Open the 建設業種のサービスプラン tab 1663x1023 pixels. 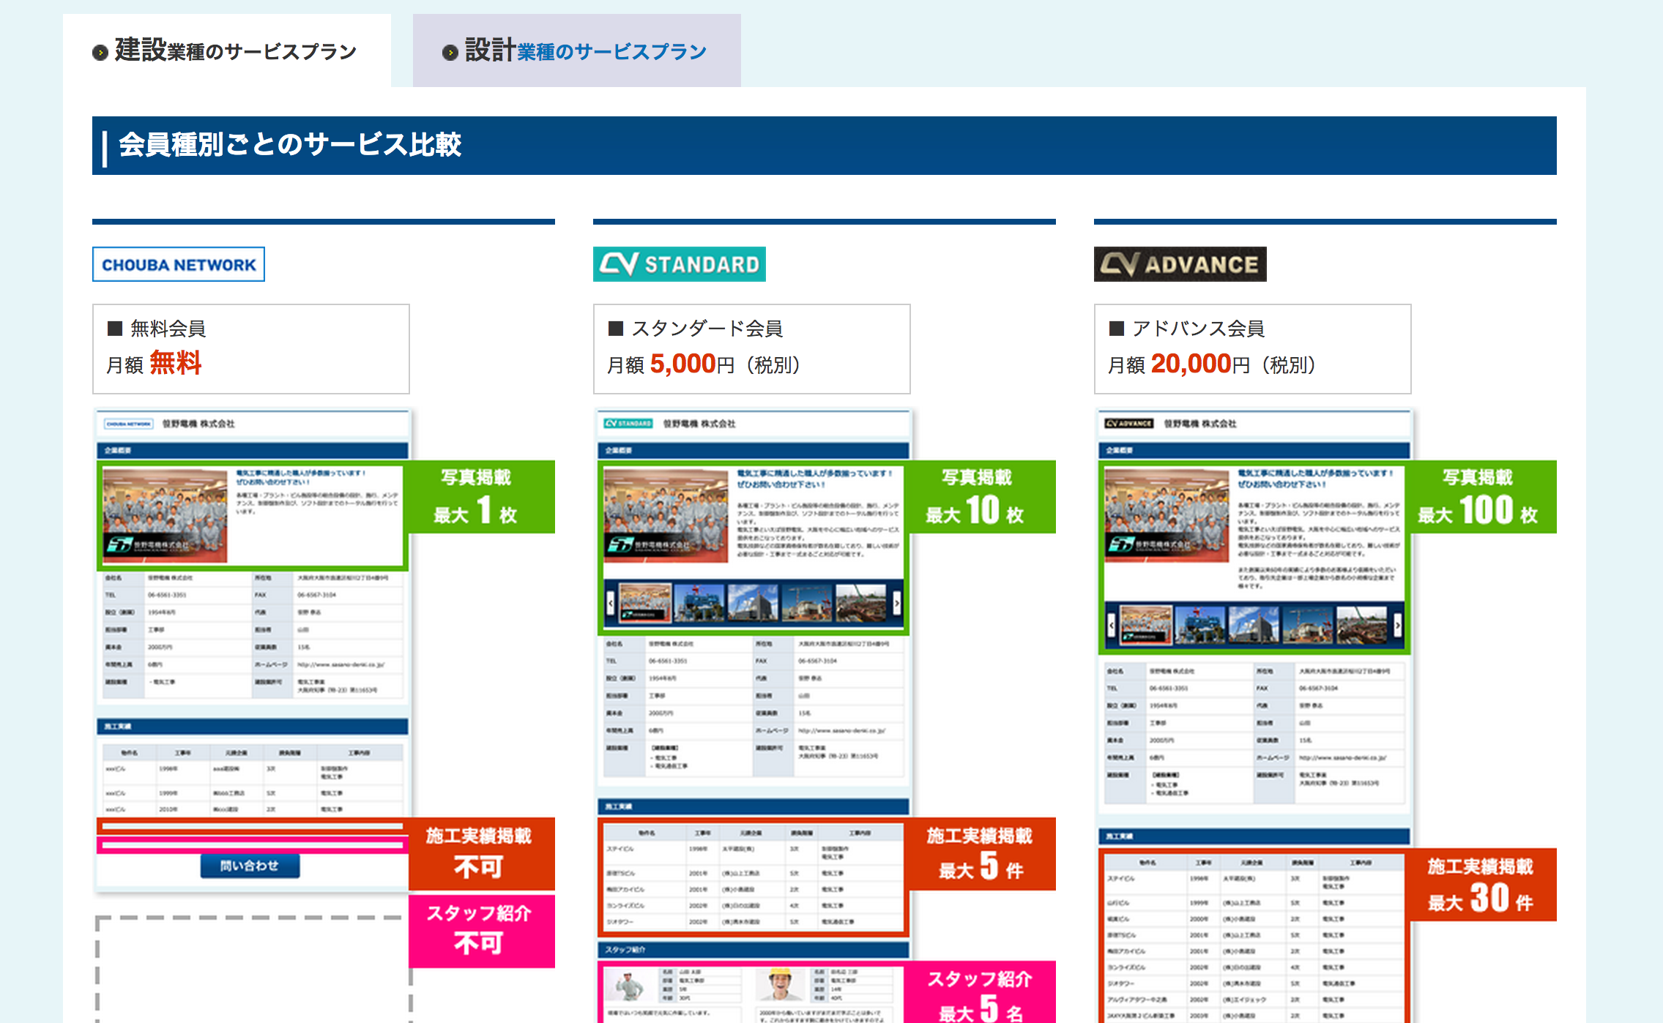(x=226, y=50)
